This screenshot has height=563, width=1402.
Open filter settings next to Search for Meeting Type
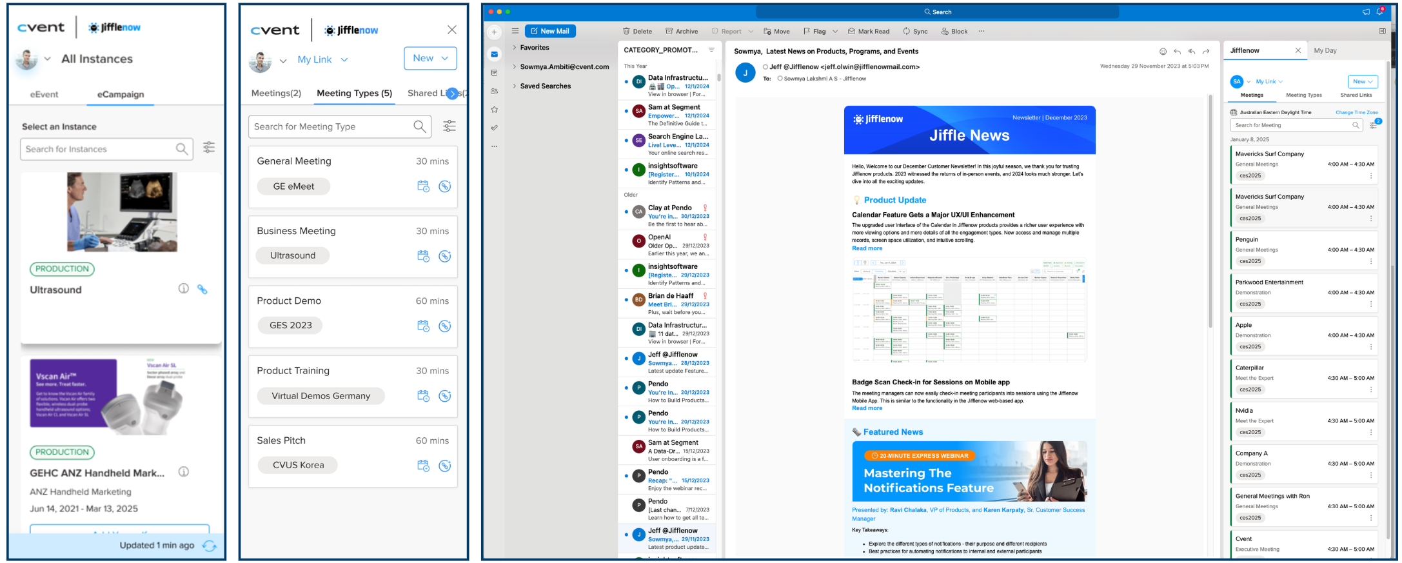pyautogui.click(x=449, y=126)
